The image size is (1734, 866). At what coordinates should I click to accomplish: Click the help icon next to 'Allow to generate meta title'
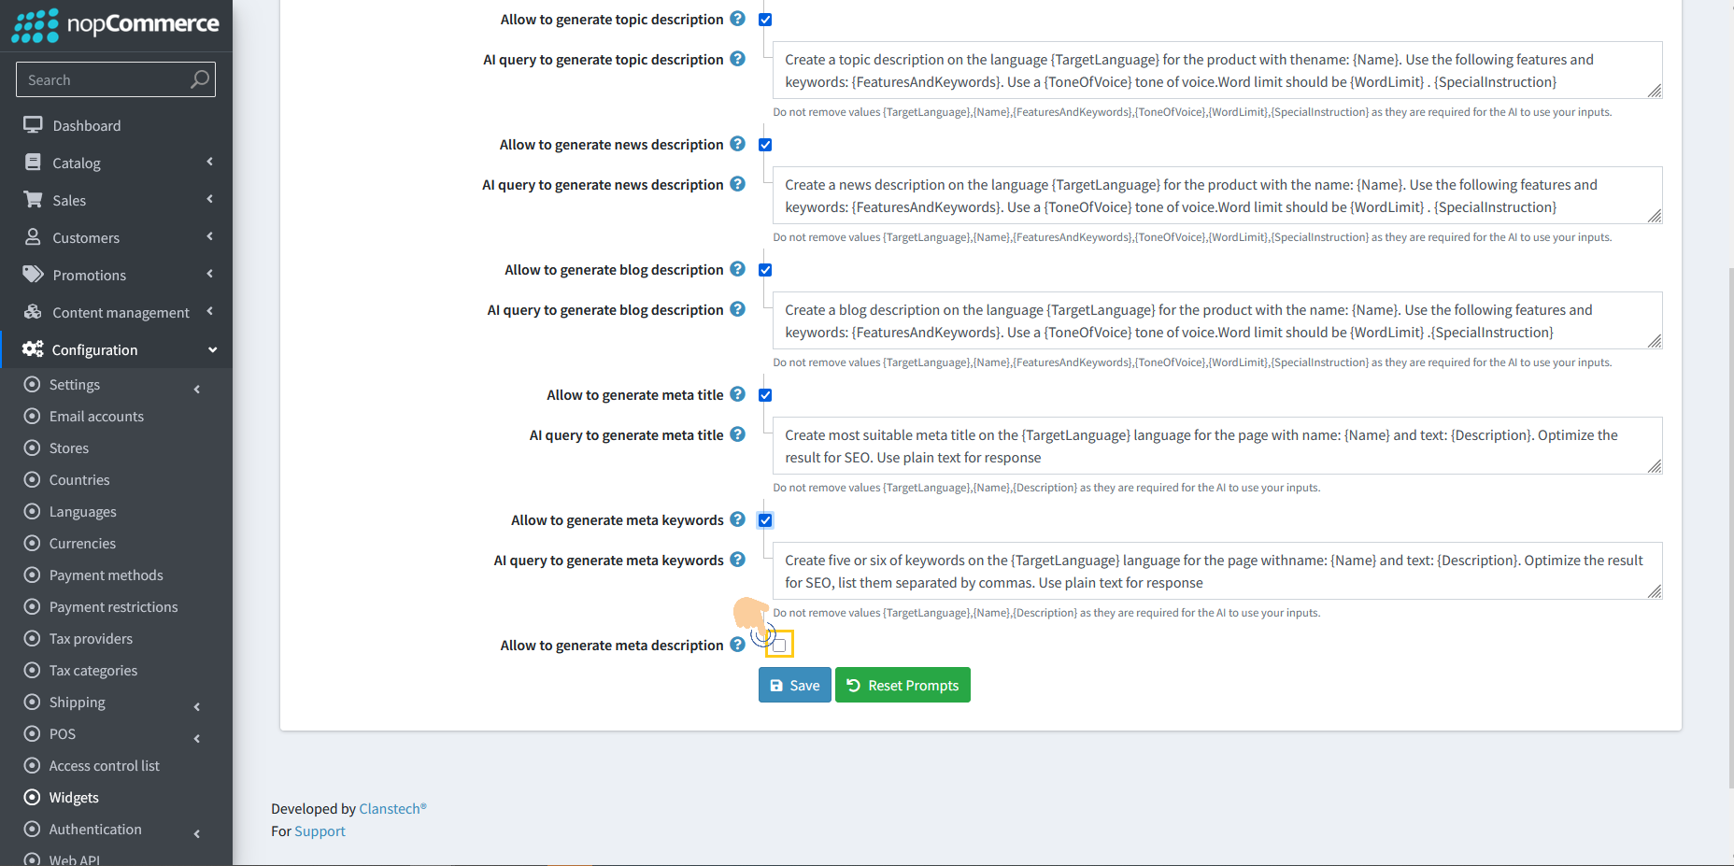(737, 394)
